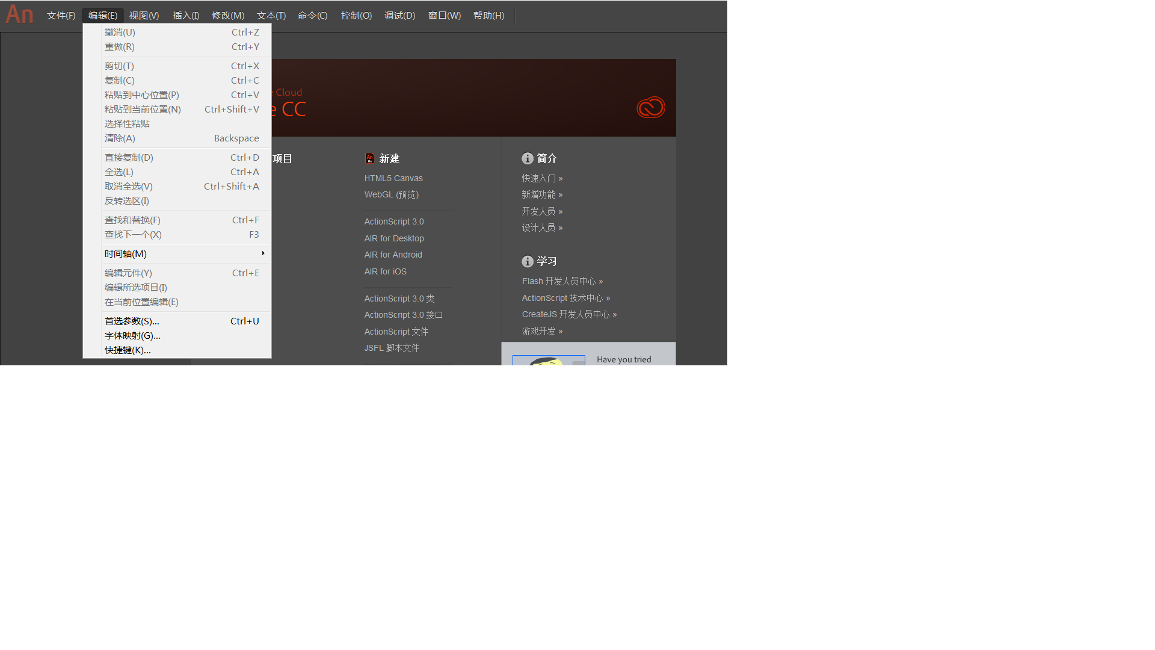Screen dimensions: 1155x650
Task: Click the Adobe Animate An logo
Action: [x=19, y=14]
